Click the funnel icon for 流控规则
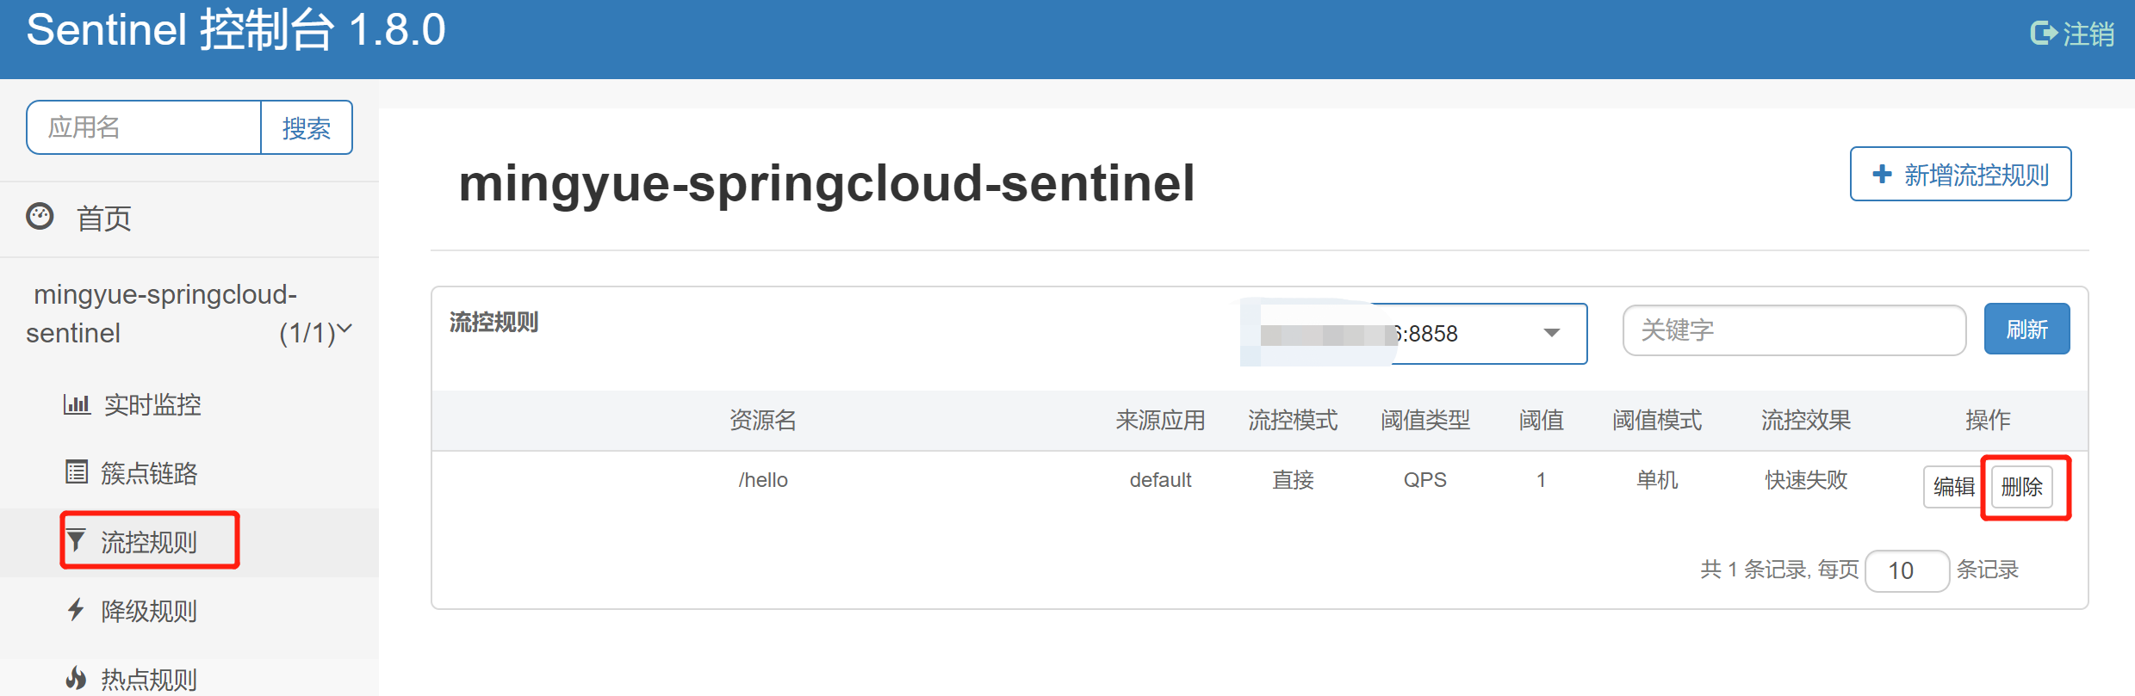Viewport: 2135px width, 696px height. tap(76, 540)
